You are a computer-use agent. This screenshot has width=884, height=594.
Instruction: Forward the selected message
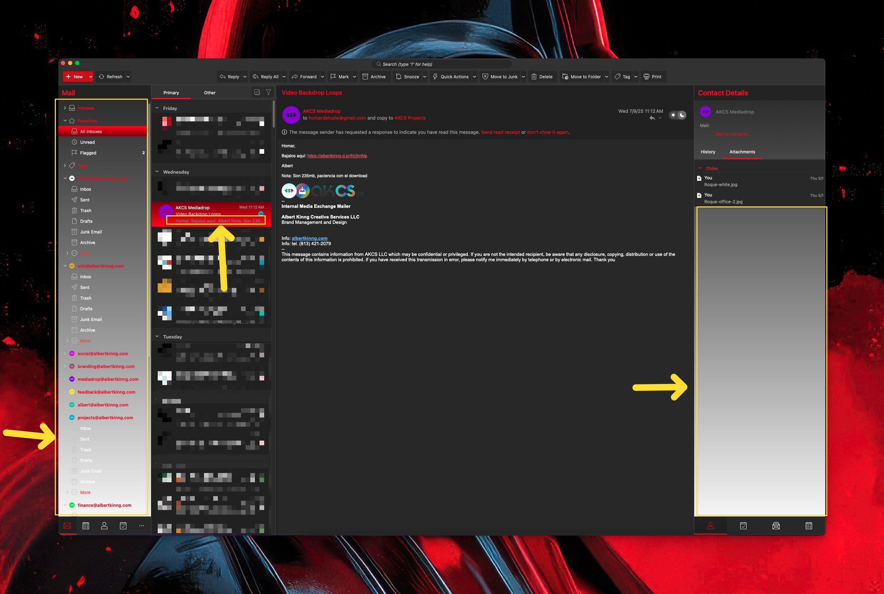[304, 77]
